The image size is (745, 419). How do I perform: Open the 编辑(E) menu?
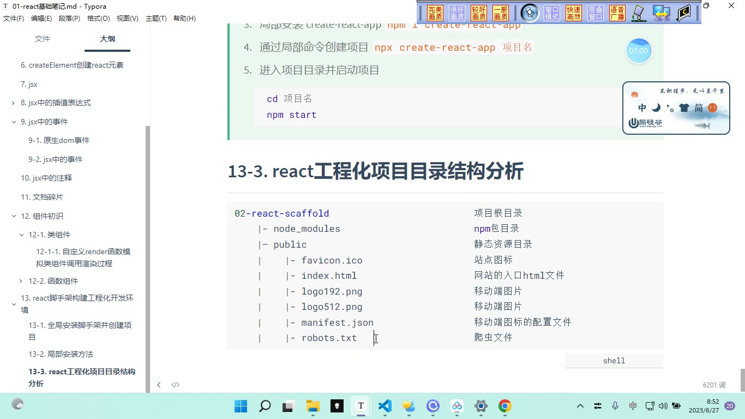pyautogui.click(x=41, y=18)
